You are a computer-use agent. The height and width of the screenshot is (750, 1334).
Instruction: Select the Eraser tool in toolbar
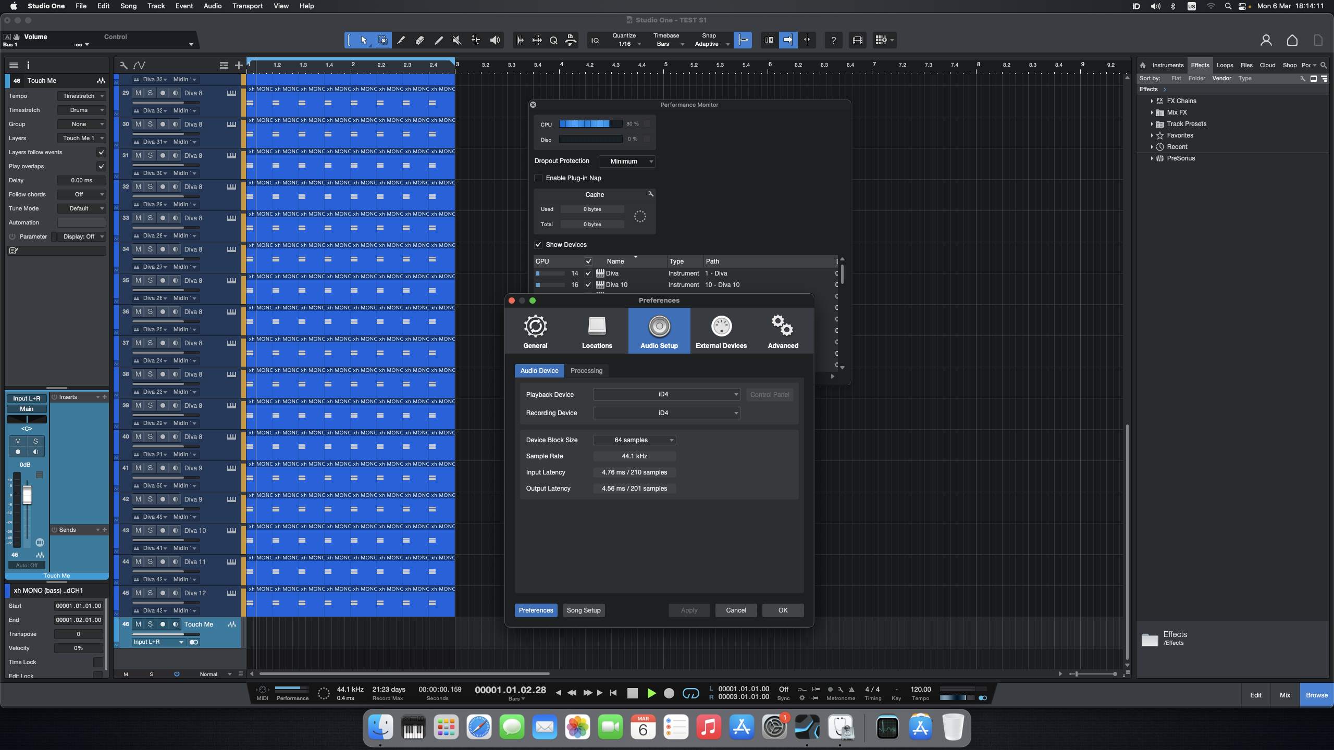point(419,40)
